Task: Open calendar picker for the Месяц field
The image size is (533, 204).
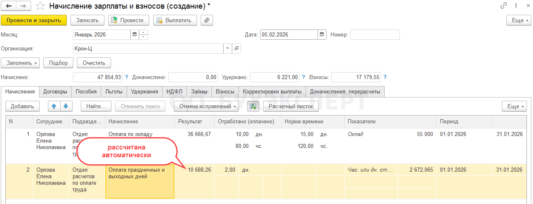Action: [x=134, y=35]
